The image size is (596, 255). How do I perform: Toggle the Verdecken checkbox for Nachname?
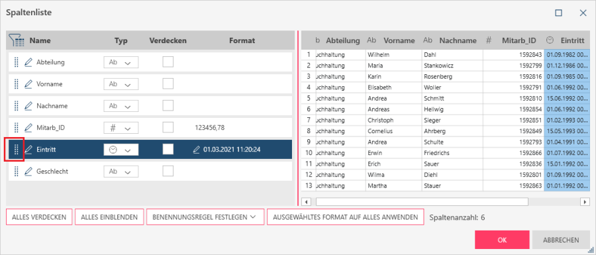[168, 106]
